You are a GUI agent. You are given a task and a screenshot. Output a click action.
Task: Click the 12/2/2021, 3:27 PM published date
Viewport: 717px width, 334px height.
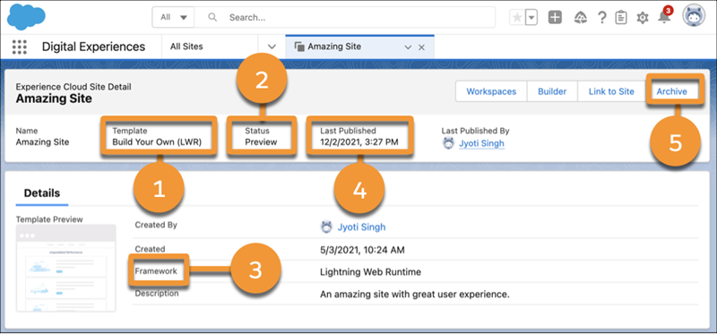[x=359, y=142]
